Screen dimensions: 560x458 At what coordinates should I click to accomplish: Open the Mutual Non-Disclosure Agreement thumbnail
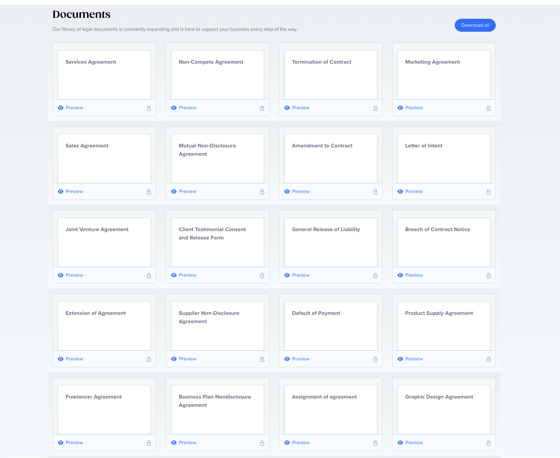point(218,159)
